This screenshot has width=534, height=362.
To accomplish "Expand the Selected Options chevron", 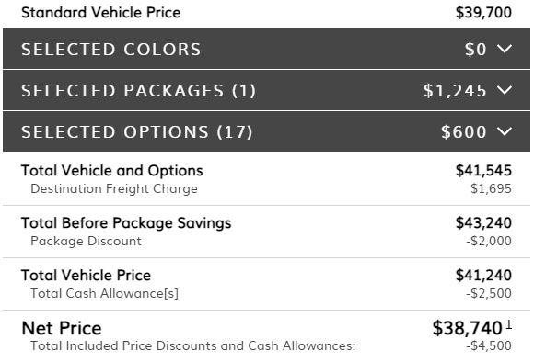I will [x=505, y=132].
